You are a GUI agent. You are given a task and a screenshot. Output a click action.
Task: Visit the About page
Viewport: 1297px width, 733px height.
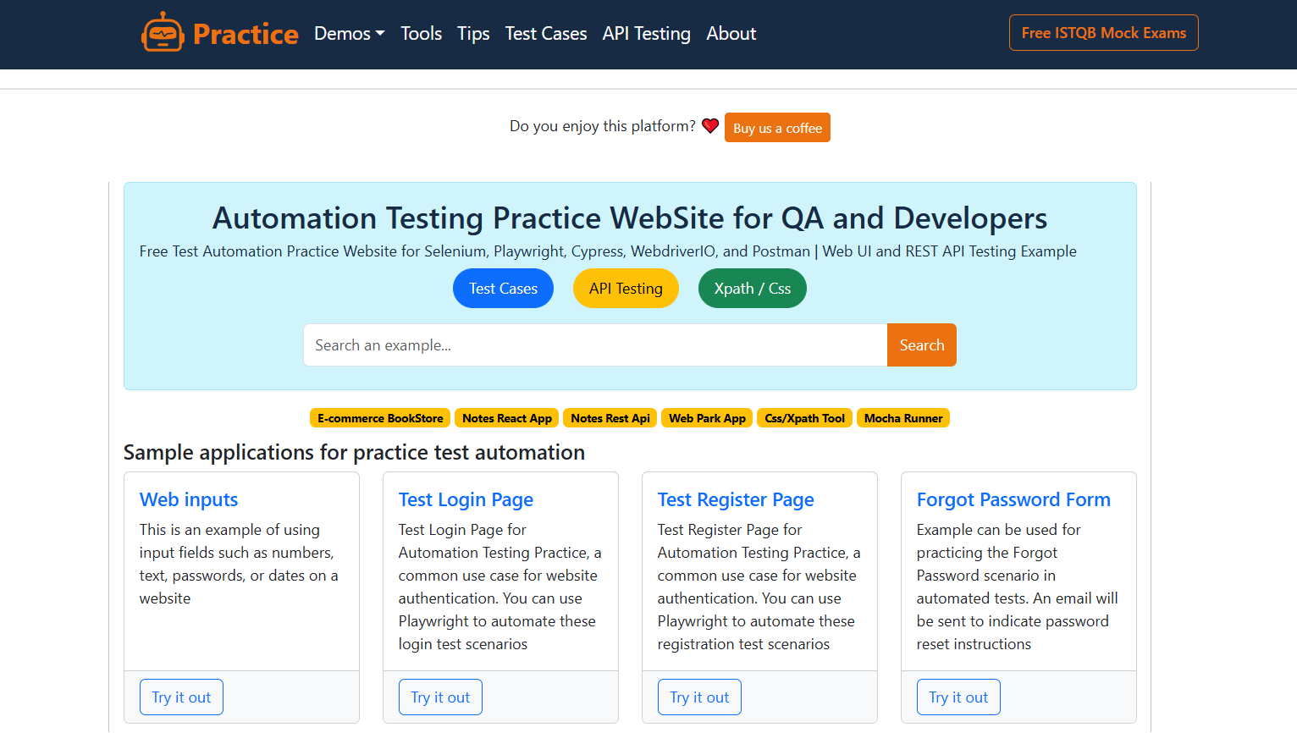coord(731,33)
